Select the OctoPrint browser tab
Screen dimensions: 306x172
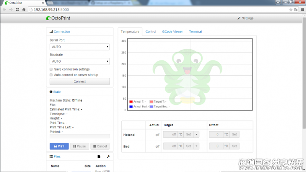pos(23,3)
